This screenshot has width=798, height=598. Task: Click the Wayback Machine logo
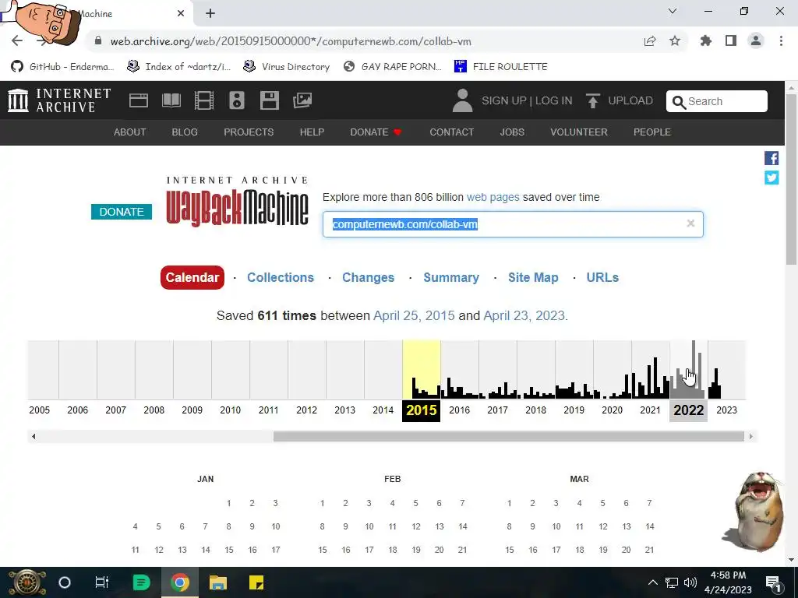point(238,202)
